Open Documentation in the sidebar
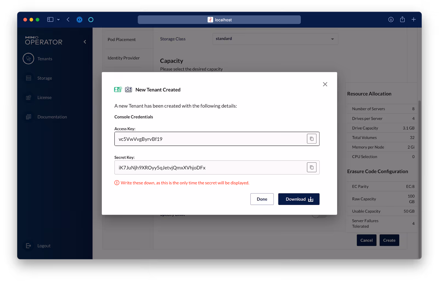Screen dimensions: 439x282 tap(52, 117)
